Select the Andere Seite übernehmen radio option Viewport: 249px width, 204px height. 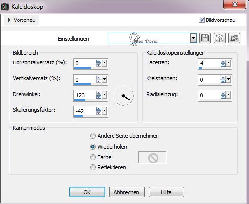[93, 136]
